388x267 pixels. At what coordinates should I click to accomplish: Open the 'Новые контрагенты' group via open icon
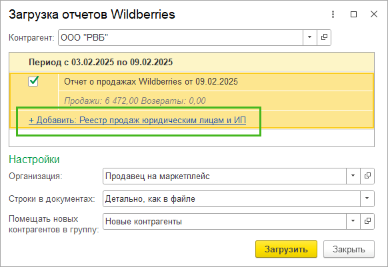(x=367, y=221)
